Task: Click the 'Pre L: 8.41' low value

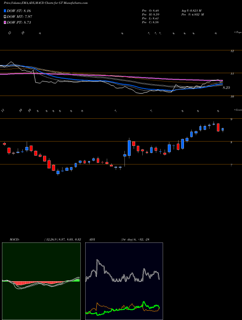Action: 151,18
